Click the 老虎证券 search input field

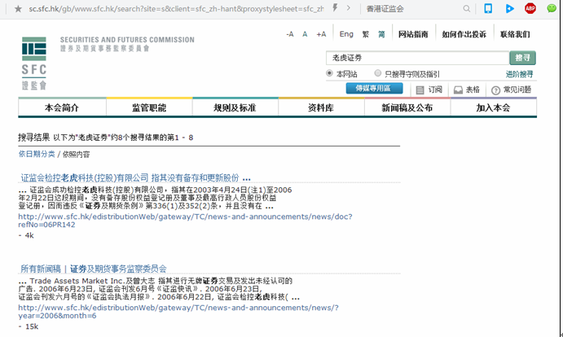(416, 58)
